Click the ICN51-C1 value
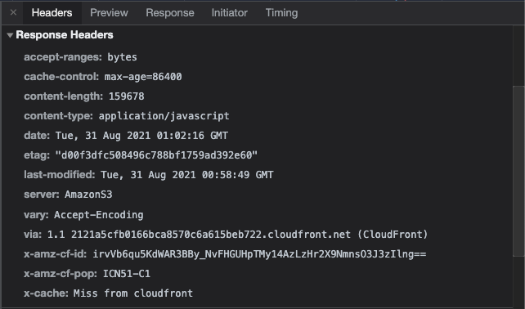 pos(127,274)
